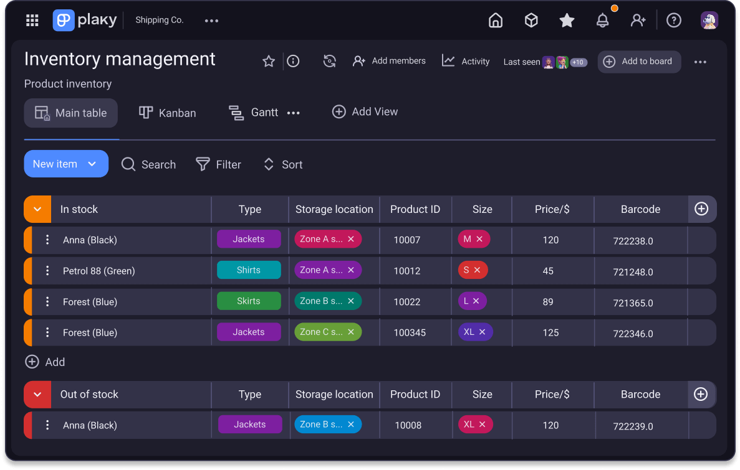Click the package box icon in top bar

point(531,20)
